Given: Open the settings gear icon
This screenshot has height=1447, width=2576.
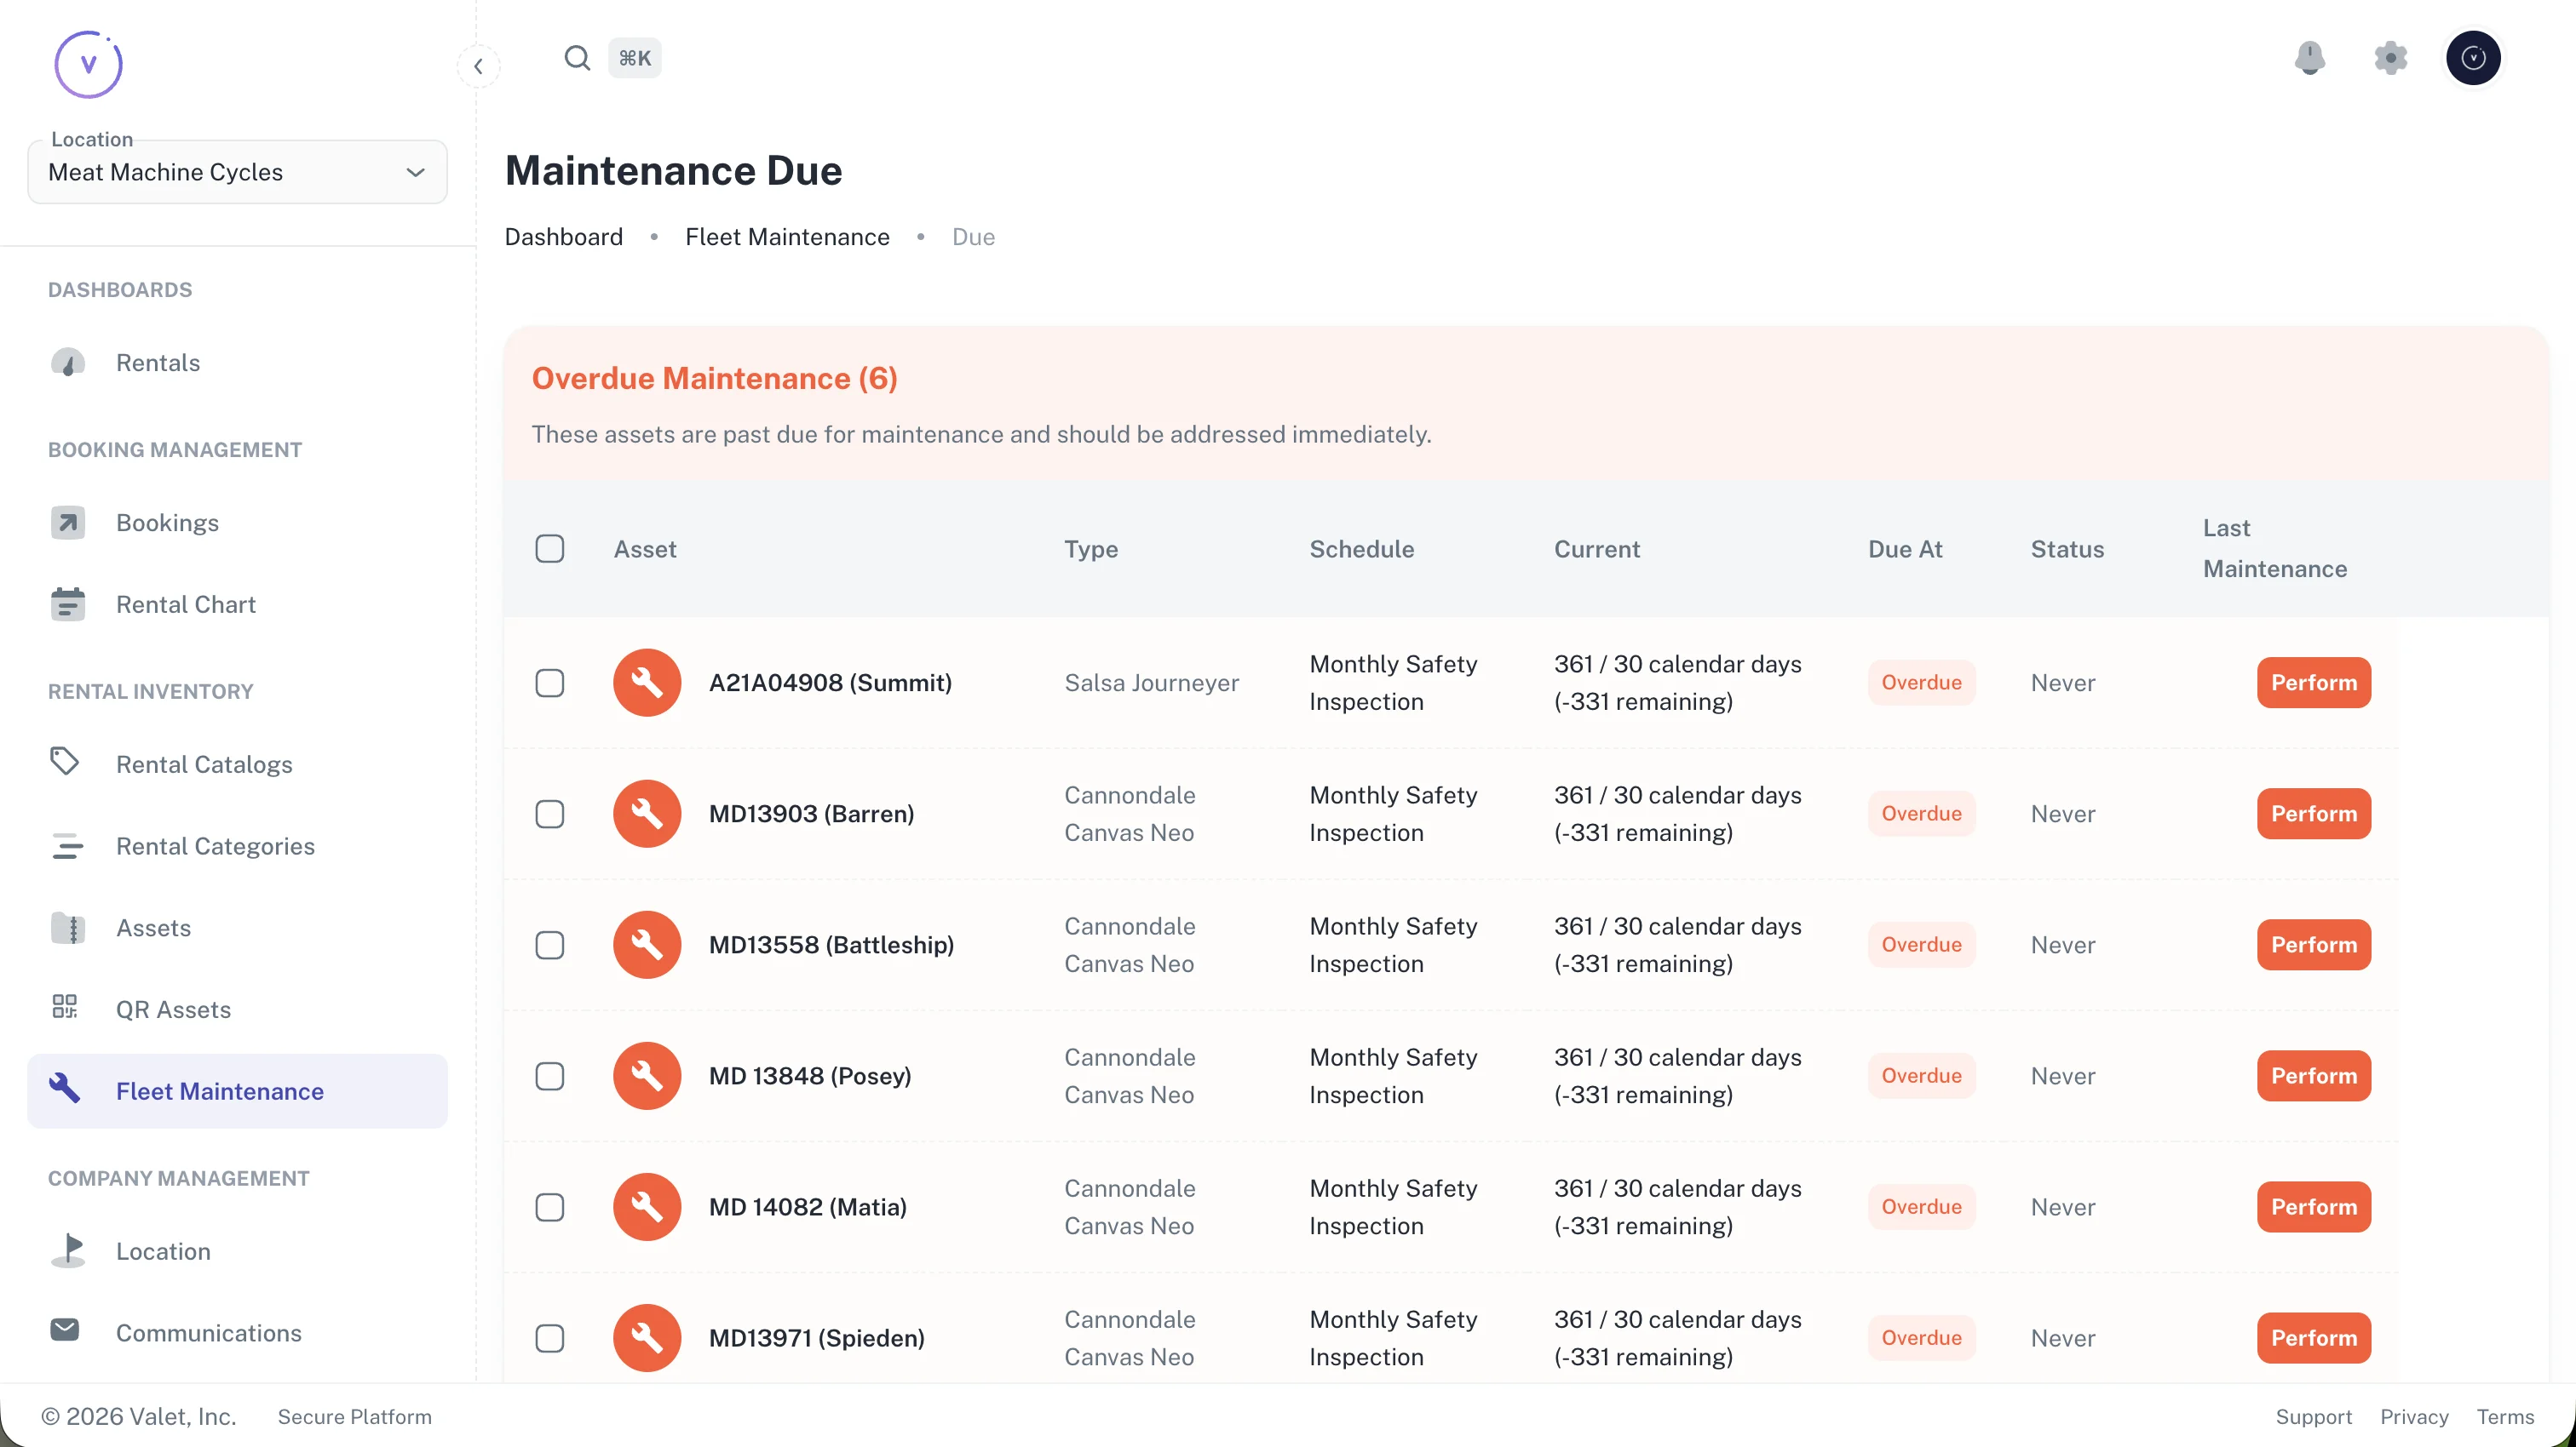Looking at the screenshot, I should click(x=2391, y=58).
